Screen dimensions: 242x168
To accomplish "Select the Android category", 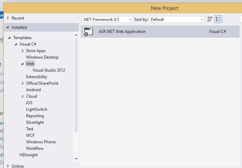I will (33, 90).
